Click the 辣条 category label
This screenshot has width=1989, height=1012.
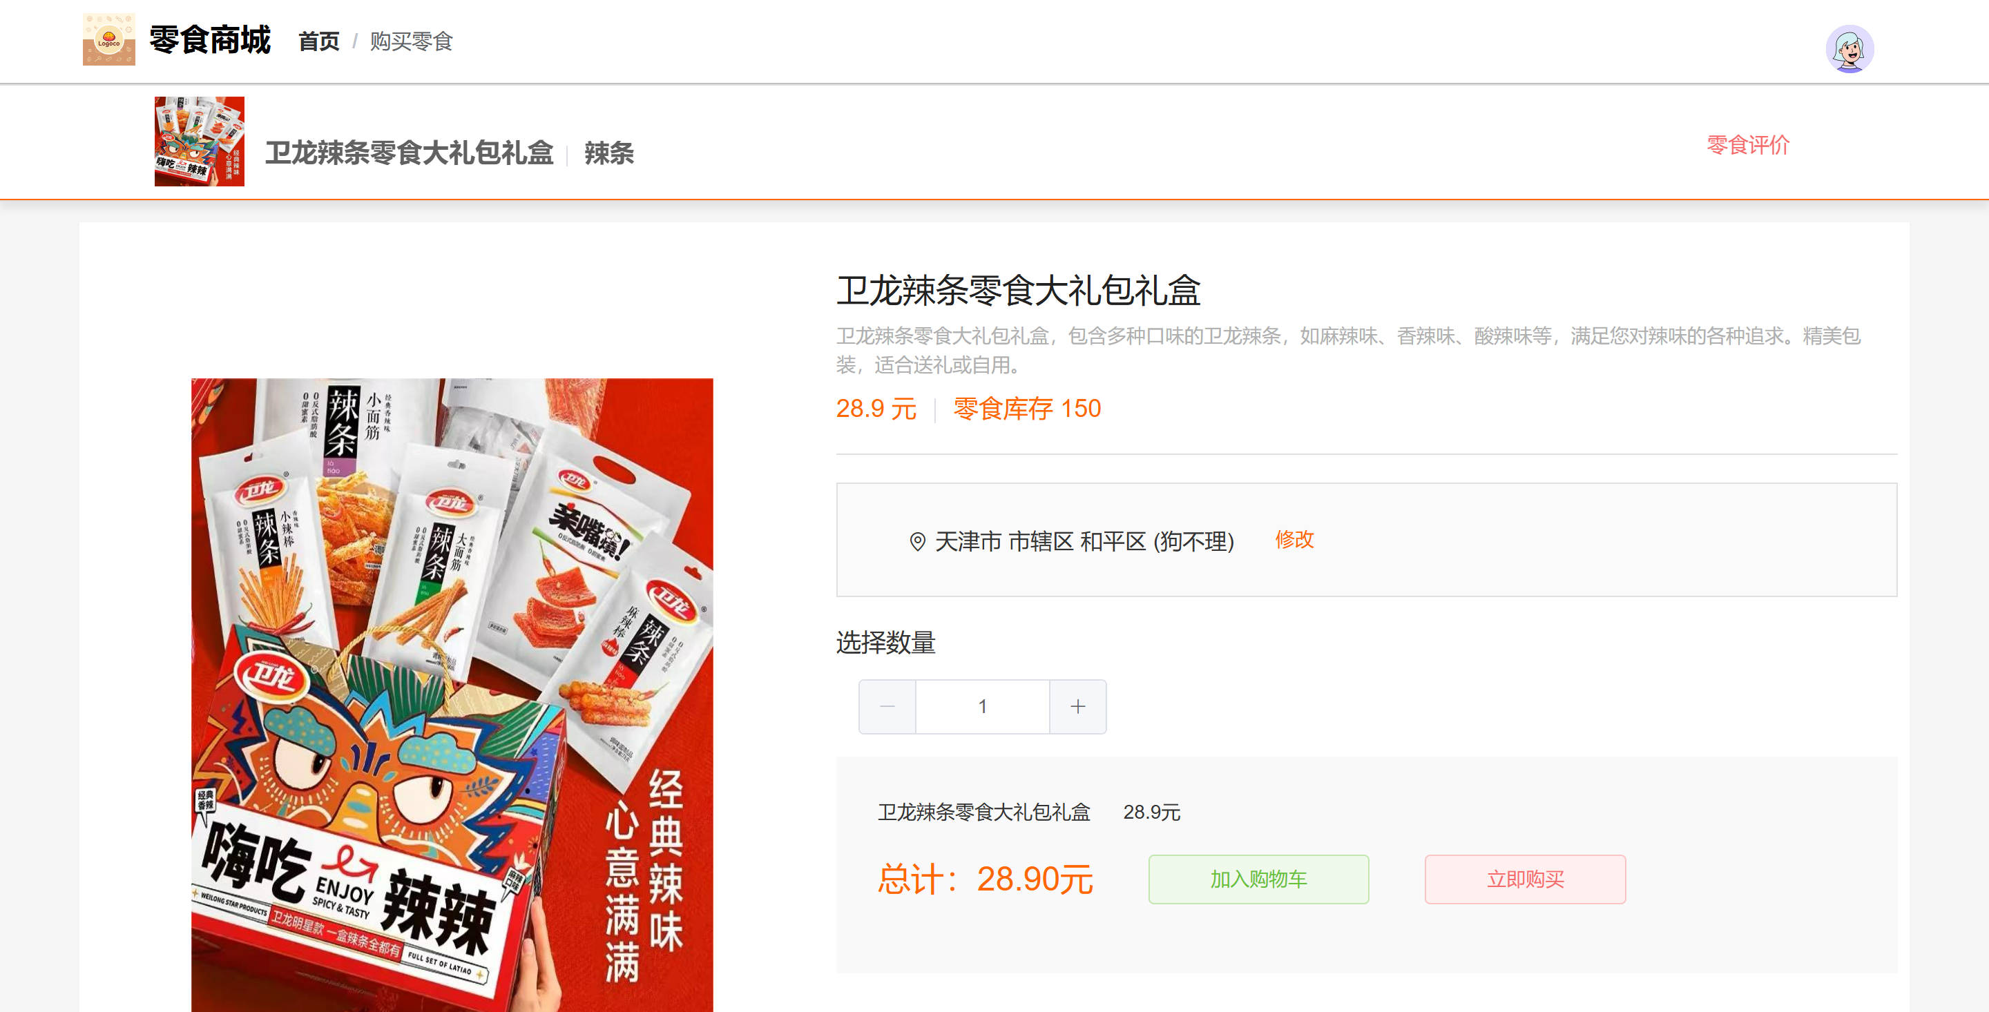tap(609, 153)
